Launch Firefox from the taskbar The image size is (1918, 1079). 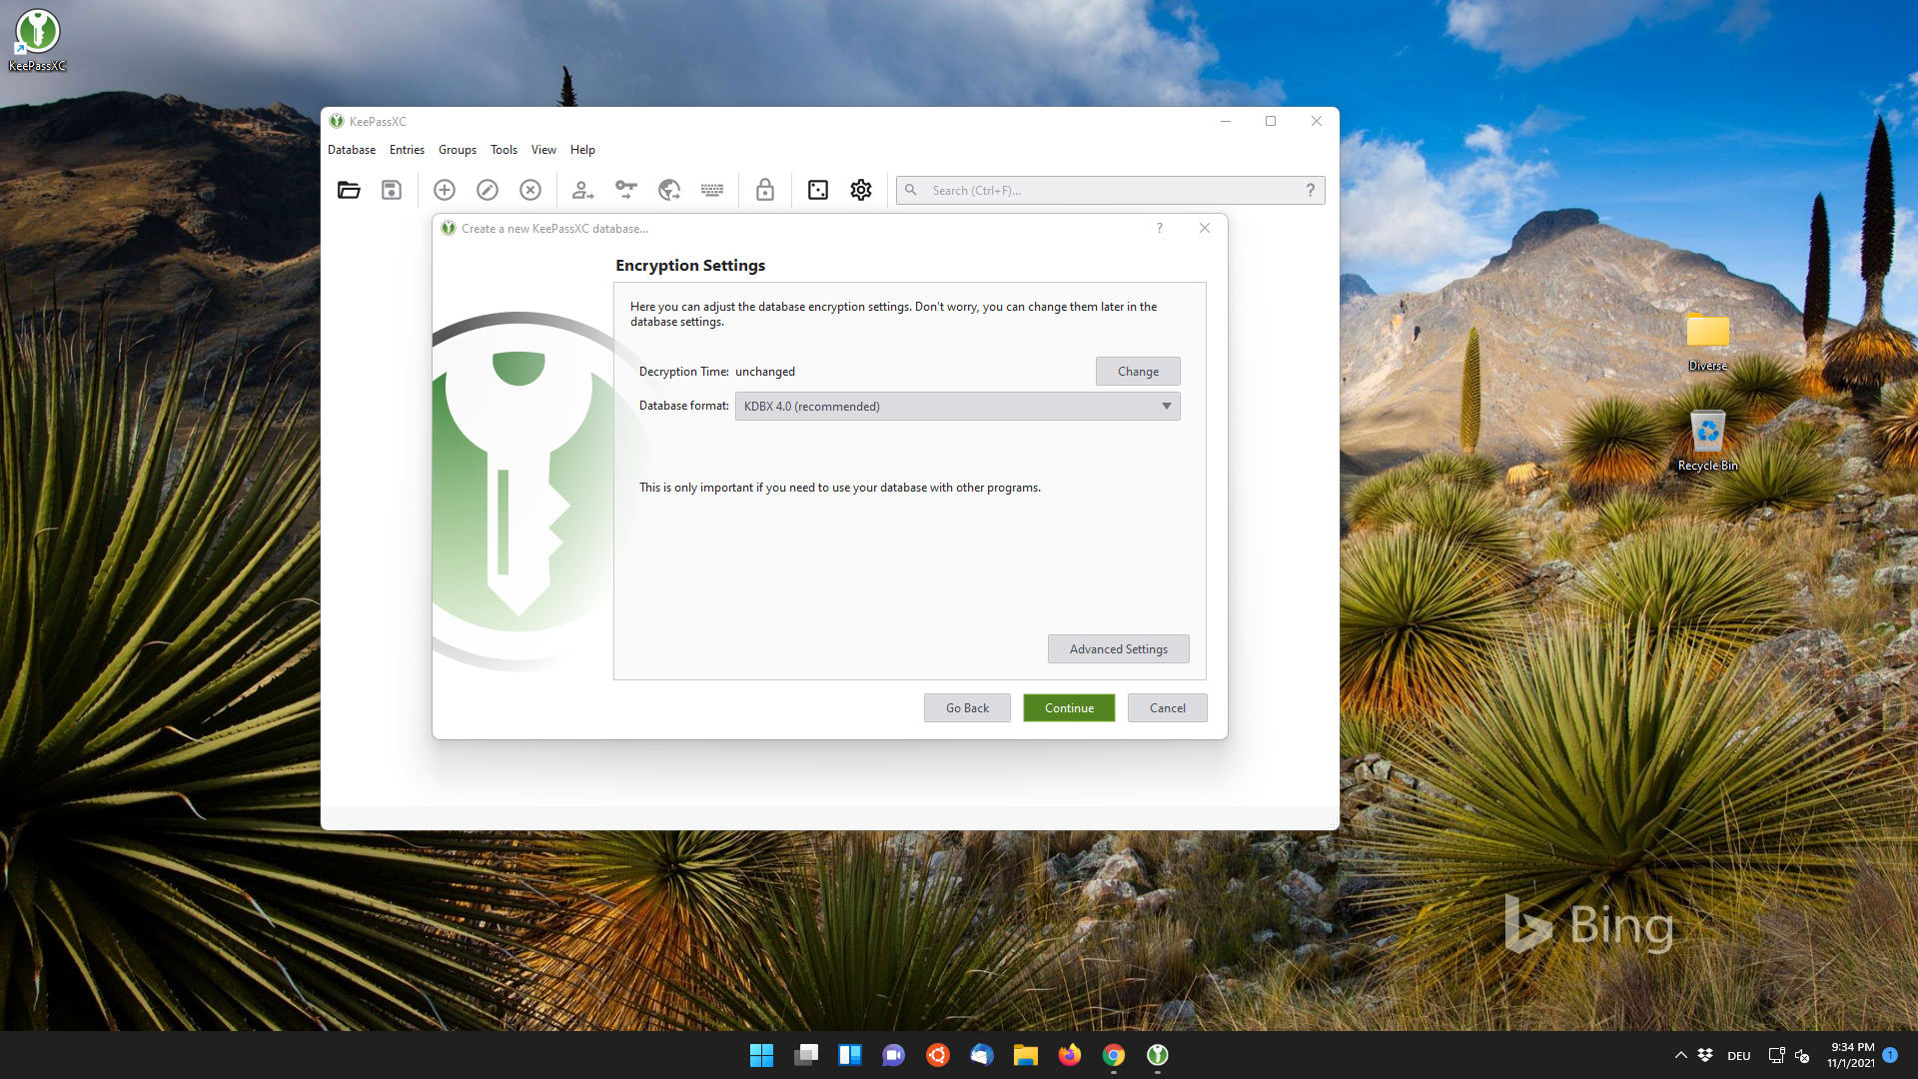[x=1070, y=1055]
